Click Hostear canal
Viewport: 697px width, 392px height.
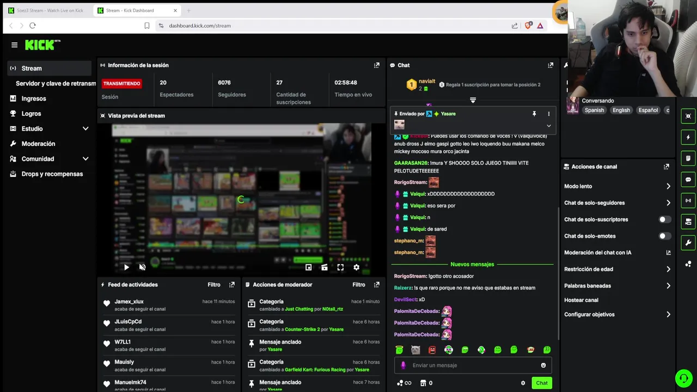tap(581, 300)
